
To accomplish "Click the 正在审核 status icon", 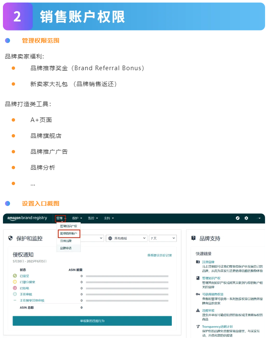I will pos(15,294).
